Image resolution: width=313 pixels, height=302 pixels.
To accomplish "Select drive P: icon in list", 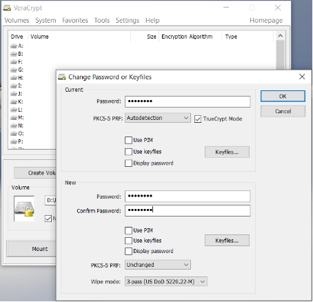I will click(14, 141).
